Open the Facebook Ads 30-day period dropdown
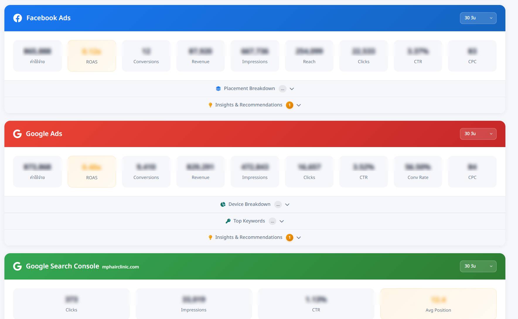Viewport: 518px width, 319px height. point(478,18)
